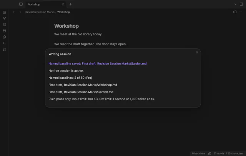Open a new tab with plus
Image resolution: width=246 pixels, height=156 pixels.
70,4
